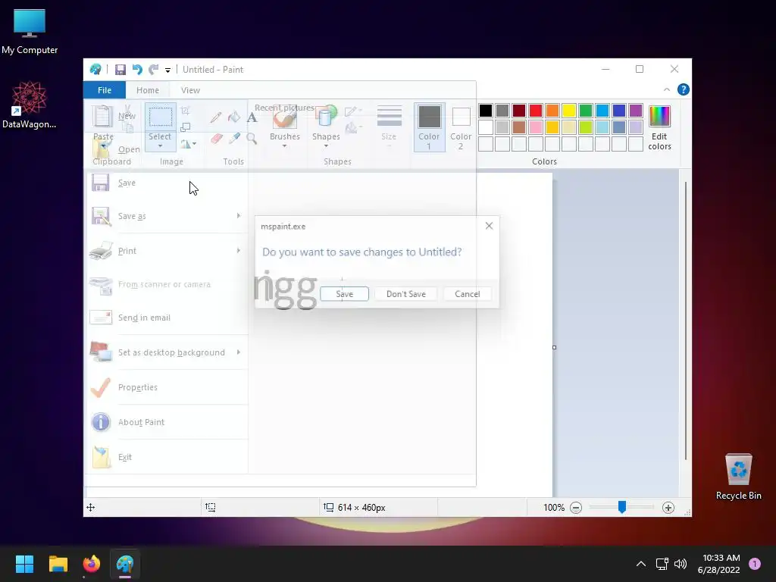The width and height of the screenshot is (776, 582).
Task: Select the Color picker tool
Action: click(234, 138)
